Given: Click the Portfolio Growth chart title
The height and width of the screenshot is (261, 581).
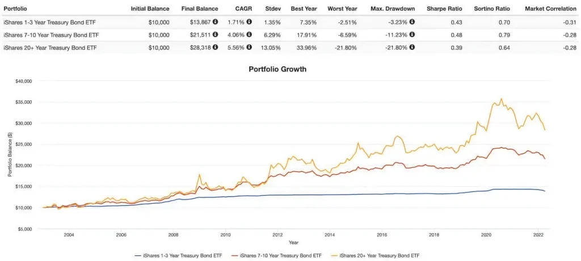Looking at the screenshot, I should coord(277,69).
